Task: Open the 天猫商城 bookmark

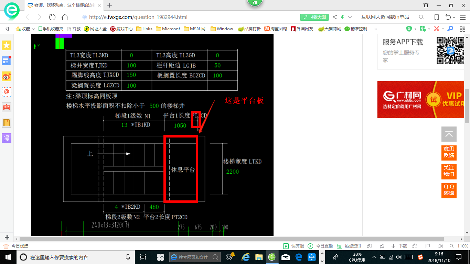Action: 330,29
